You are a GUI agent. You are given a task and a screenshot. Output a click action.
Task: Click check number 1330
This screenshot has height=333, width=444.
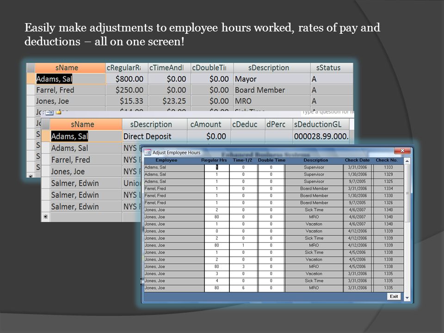(x=388, y=196)
